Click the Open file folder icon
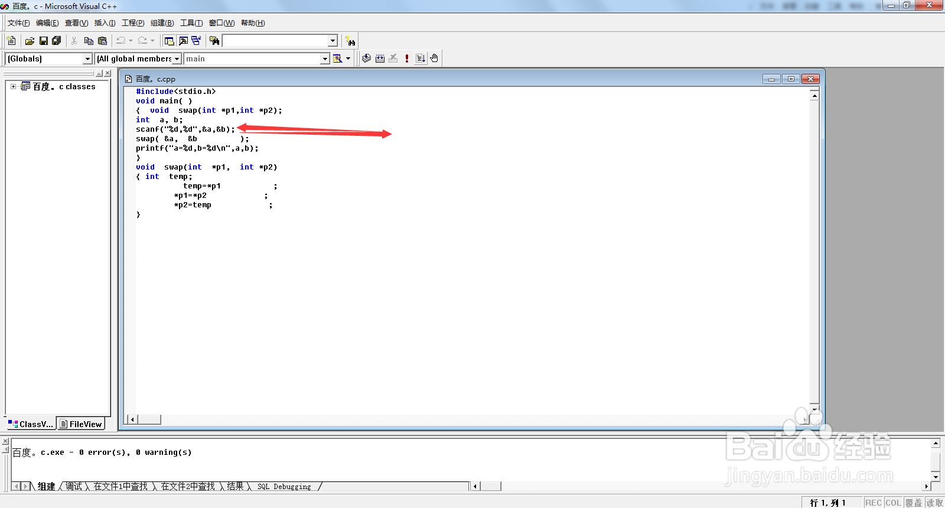This screenshot has width=945, height=508. pos(30,41)
